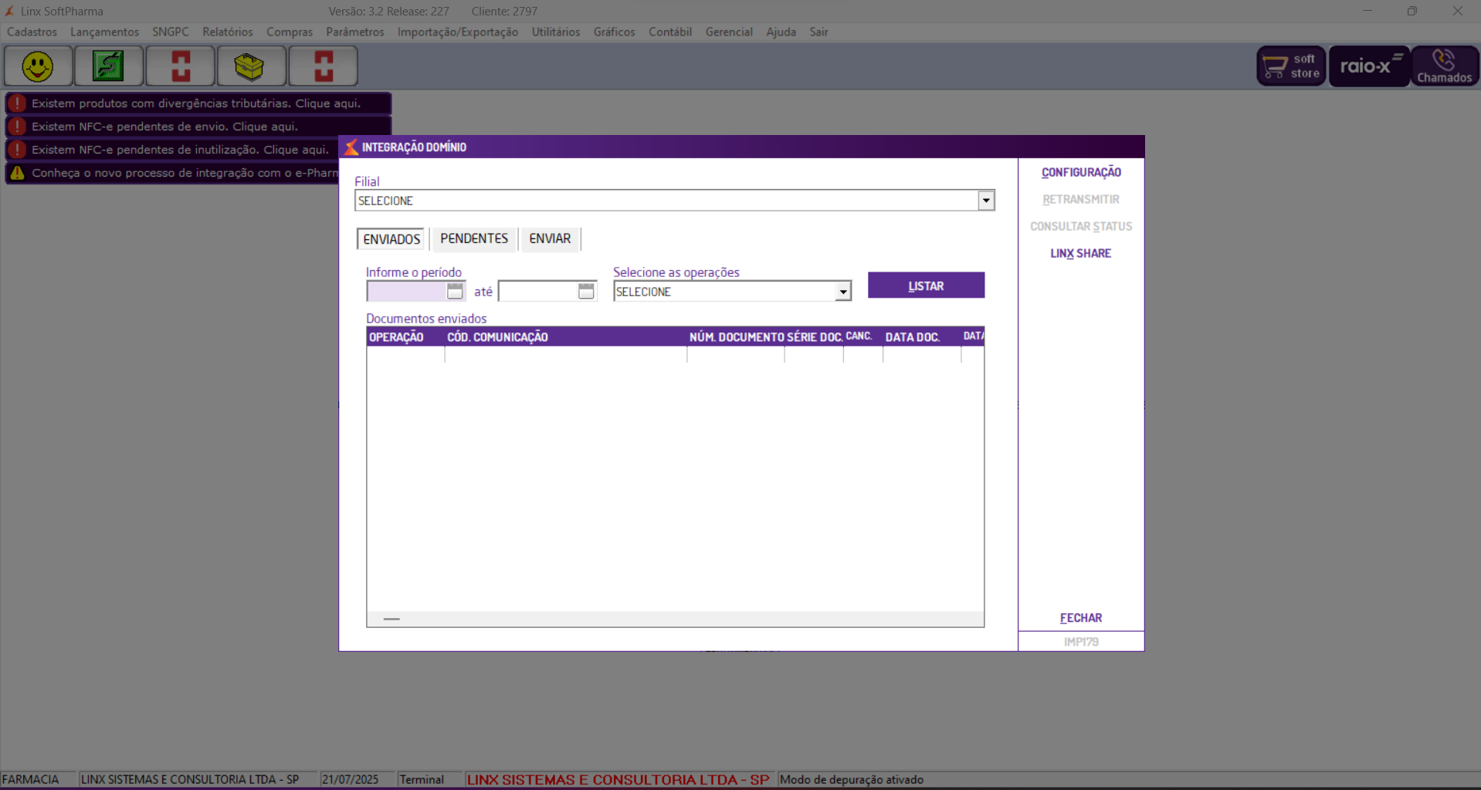The width and height of the screenshot is (1481, 790).
Task: Open the green chart toolbar icon
Action: click(109, 66)
